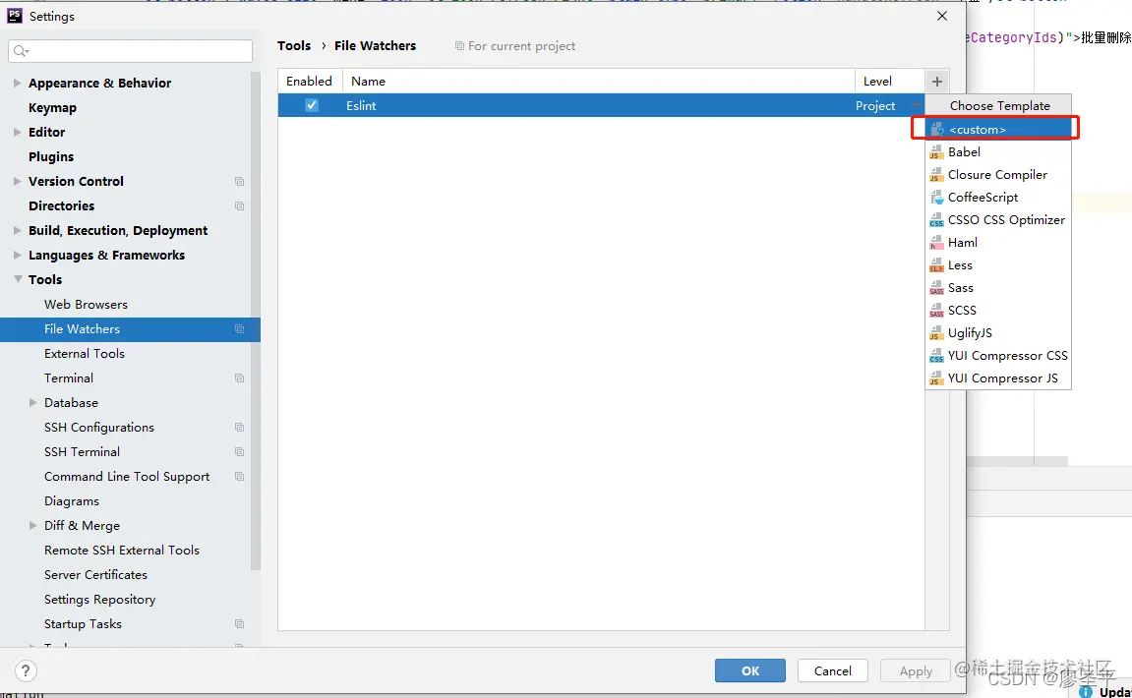Choose Closure Compiler template entry
The image size is (1132, 698).
point(997,175)
